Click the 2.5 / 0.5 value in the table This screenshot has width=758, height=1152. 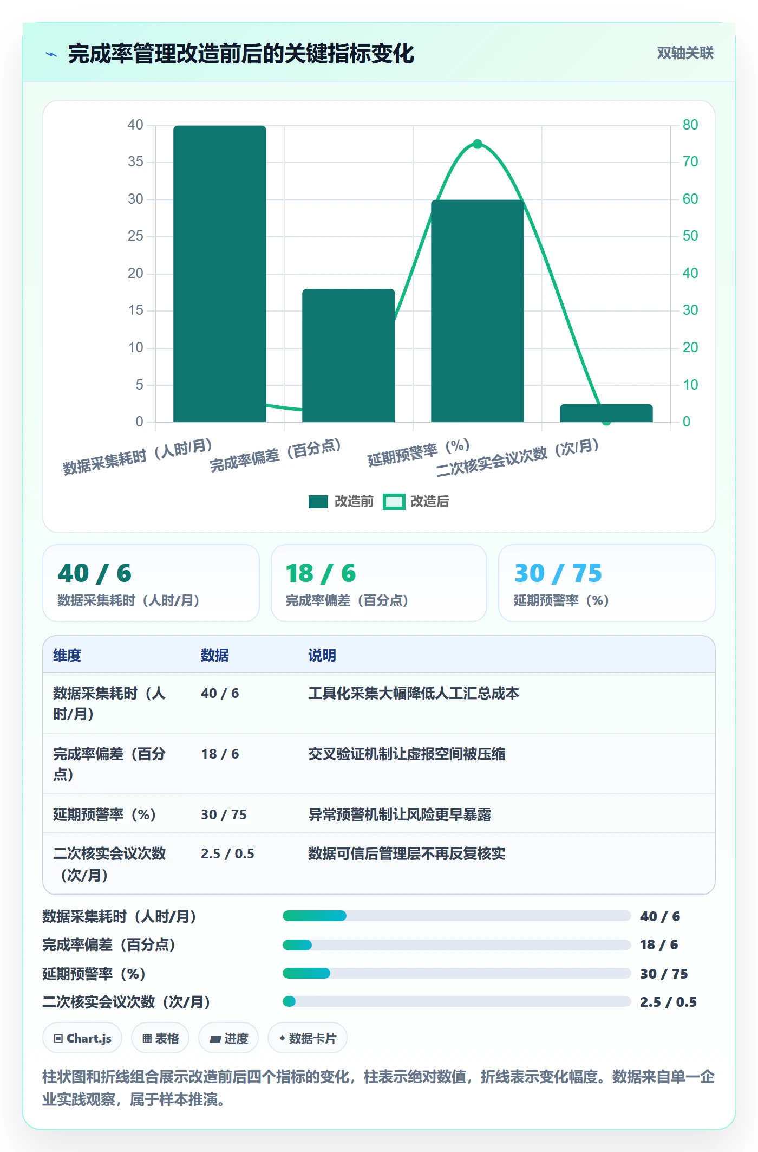[227, 853]
